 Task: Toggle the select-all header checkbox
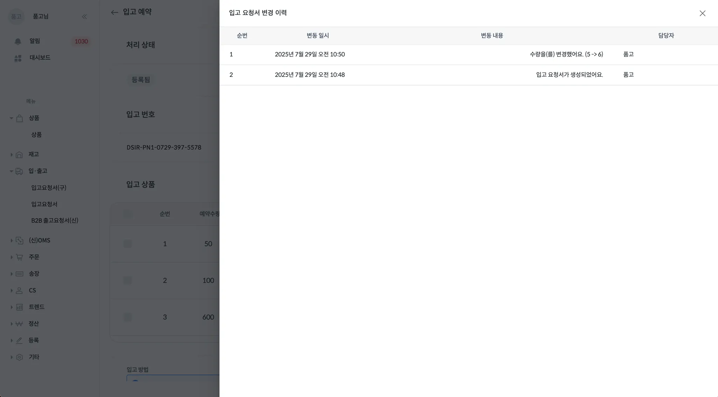click(128, 214)
